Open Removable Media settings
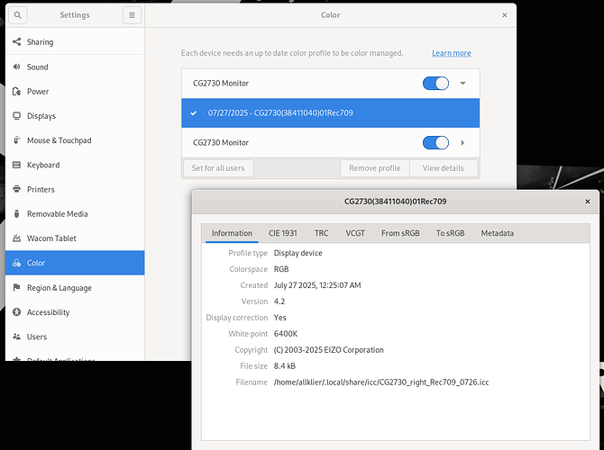This screenshot has width=604, height=450. pyautogui.click(x=75, y=214)
